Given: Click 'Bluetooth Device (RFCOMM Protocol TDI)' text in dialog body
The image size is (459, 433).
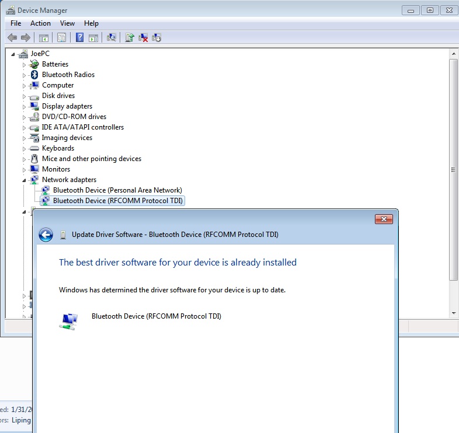Looking at the screenshot, I should point(157,316).
